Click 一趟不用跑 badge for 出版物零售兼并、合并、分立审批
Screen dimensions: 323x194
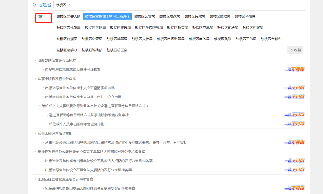[294, 97]
